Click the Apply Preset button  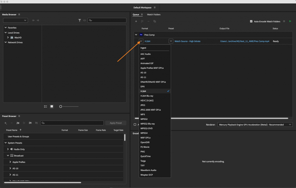116,123
